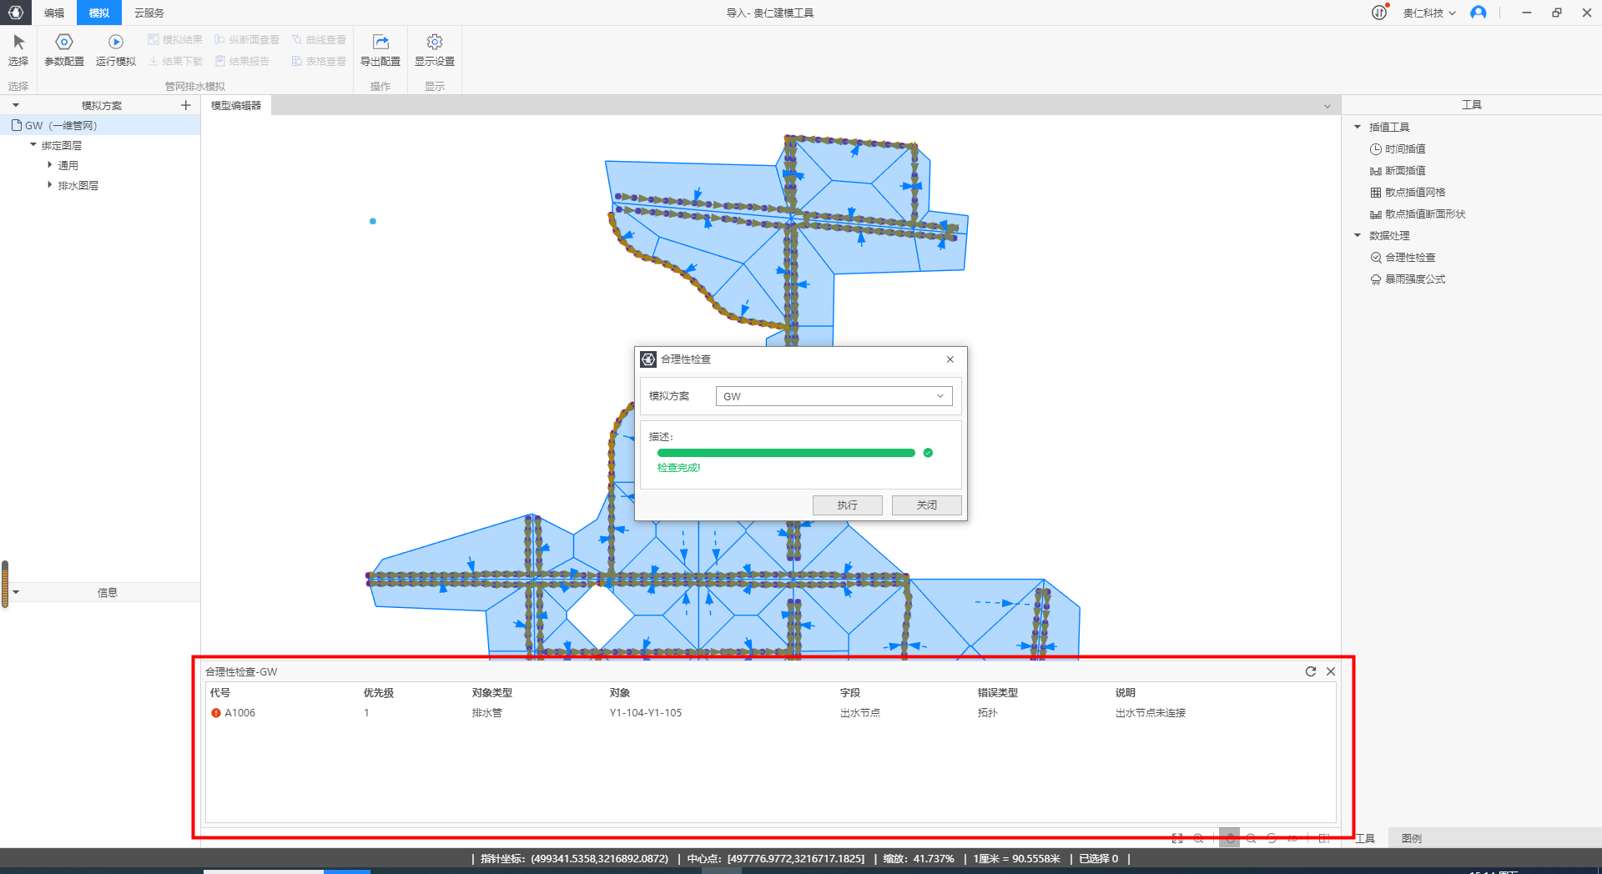Click the fit-to-extent map icon
Image resolution: width=1602 pixels, height=874 pixels.
(x=1177, y=838)
